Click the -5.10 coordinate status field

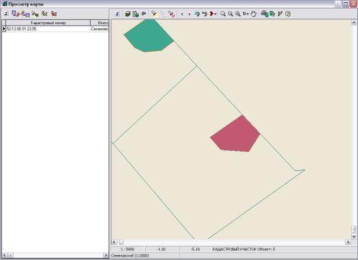pyautogui.click(x=196, y=249)
